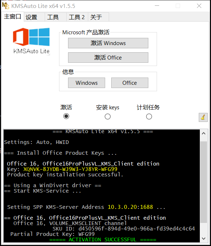
Task: Select the 激活 radio button
Action: (x=66, y=116)
